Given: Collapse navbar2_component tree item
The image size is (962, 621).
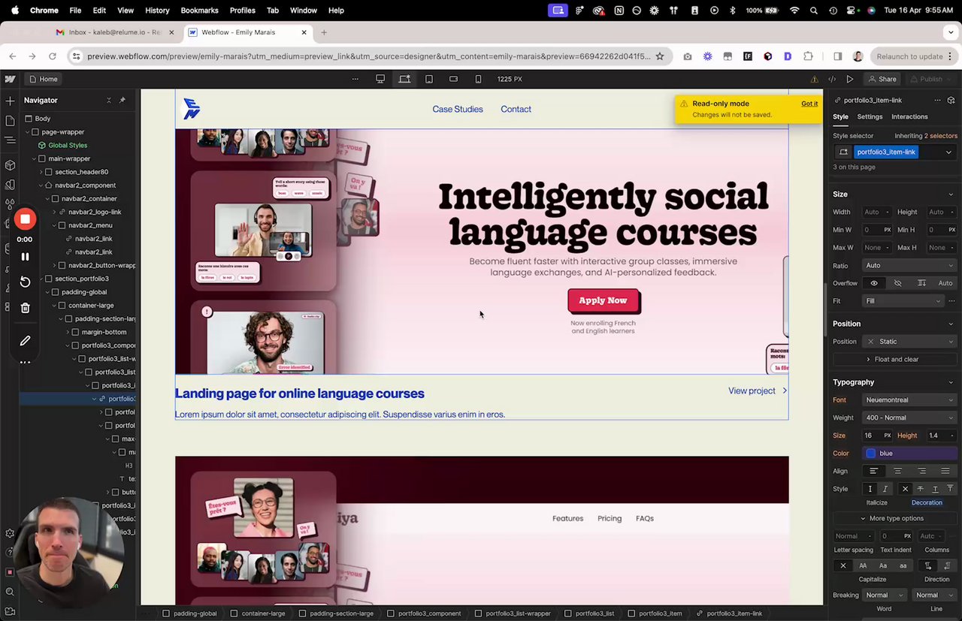Looking at the screenshot, I should coord(41,185).
